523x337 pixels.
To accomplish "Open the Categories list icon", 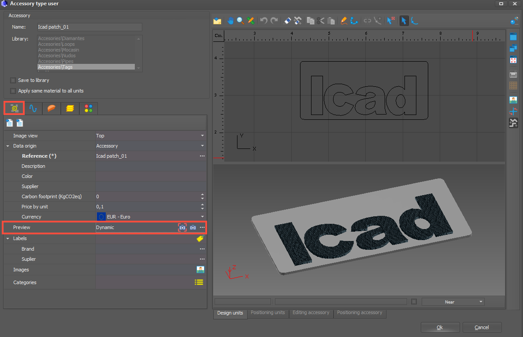I will 199,282.
